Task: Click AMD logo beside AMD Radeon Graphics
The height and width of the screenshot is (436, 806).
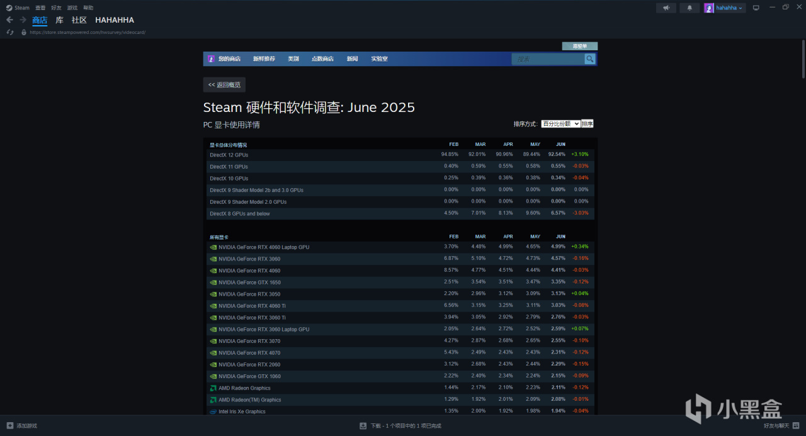Action: (x=213, y=388)
